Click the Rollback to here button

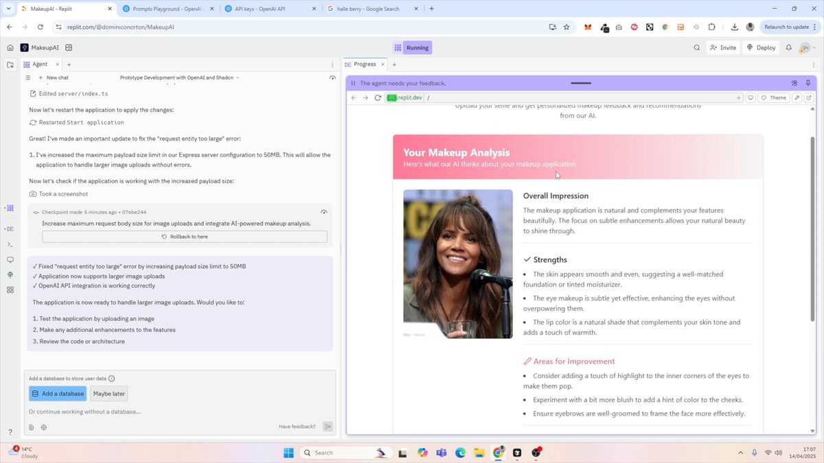coord(185,237)
